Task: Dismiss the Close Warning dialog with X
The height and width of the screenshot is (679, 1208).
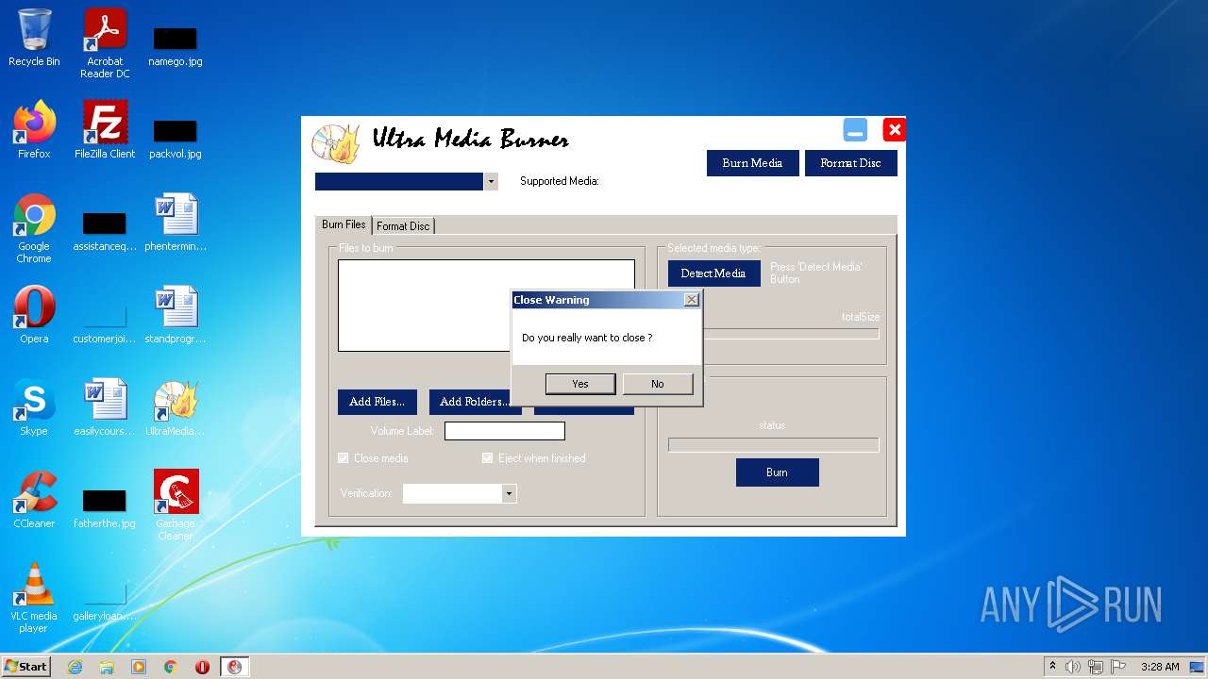Action: 691,300
